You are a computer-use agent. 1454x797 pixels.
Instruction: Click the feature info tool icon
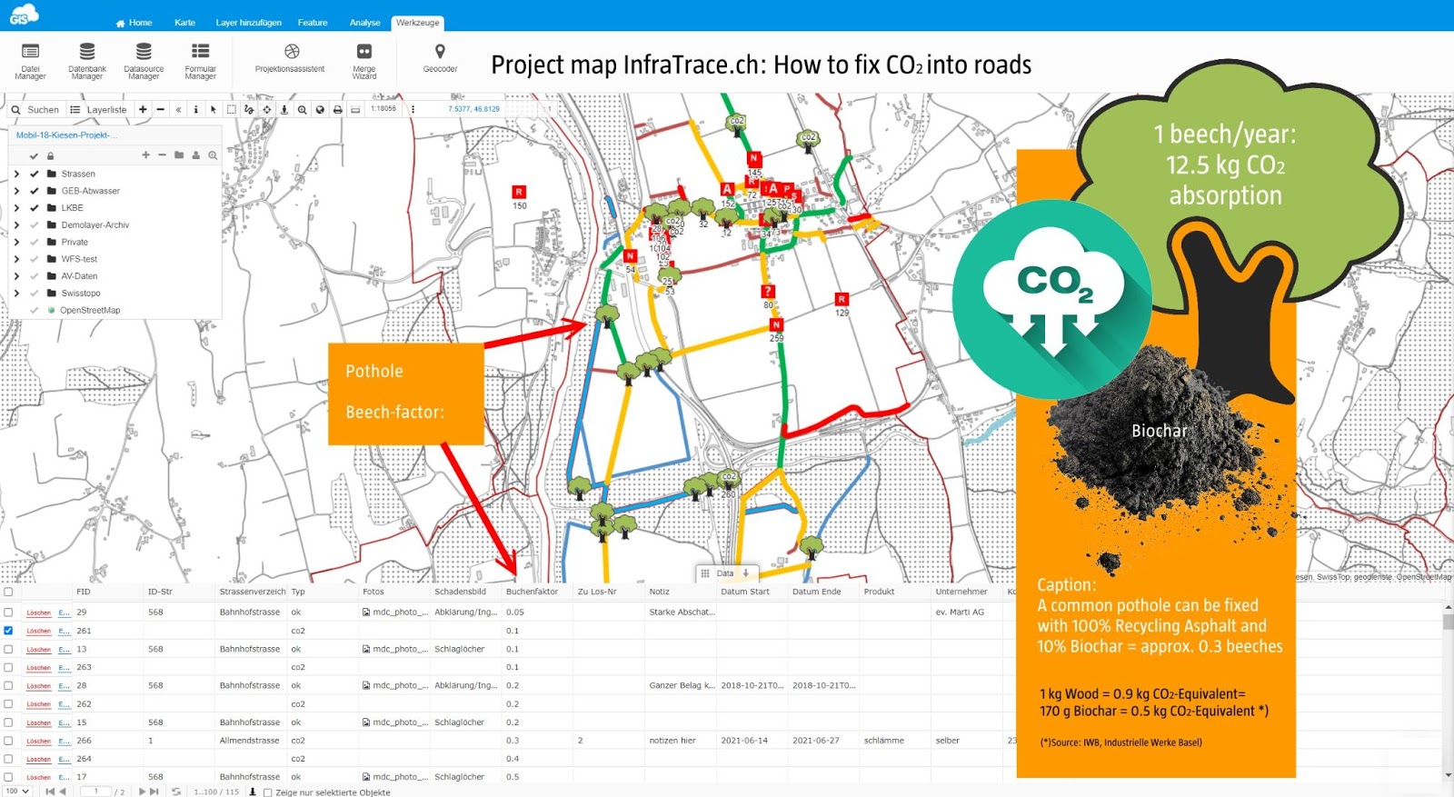(x=195, y=110)
